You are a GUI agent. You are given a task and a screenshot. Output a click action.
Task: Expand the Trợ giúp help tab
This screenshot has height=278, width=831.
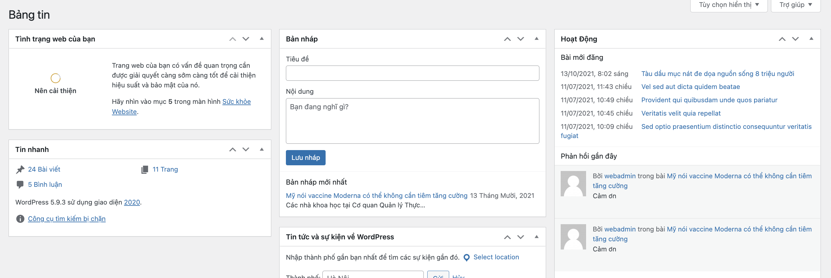tap(795, 5)
